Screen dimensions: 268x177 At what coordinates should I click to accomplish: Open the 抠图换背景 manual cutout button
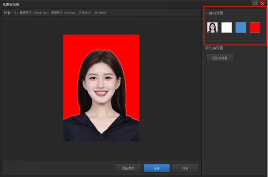pyautogui.click(x=220, y=58)
